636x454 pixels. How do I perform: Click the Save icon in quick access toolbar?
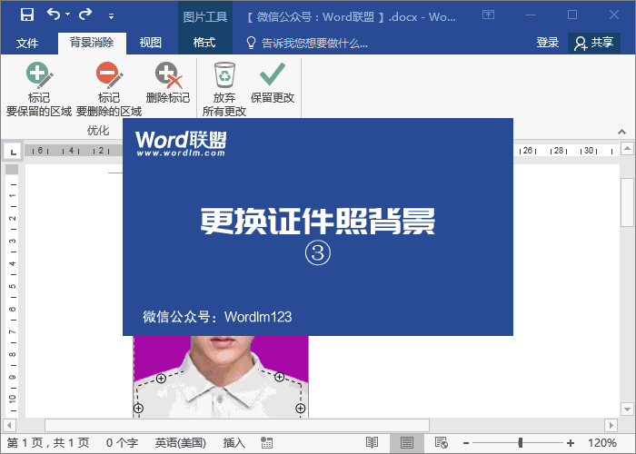pyautogui.click(x=27, y=15)
